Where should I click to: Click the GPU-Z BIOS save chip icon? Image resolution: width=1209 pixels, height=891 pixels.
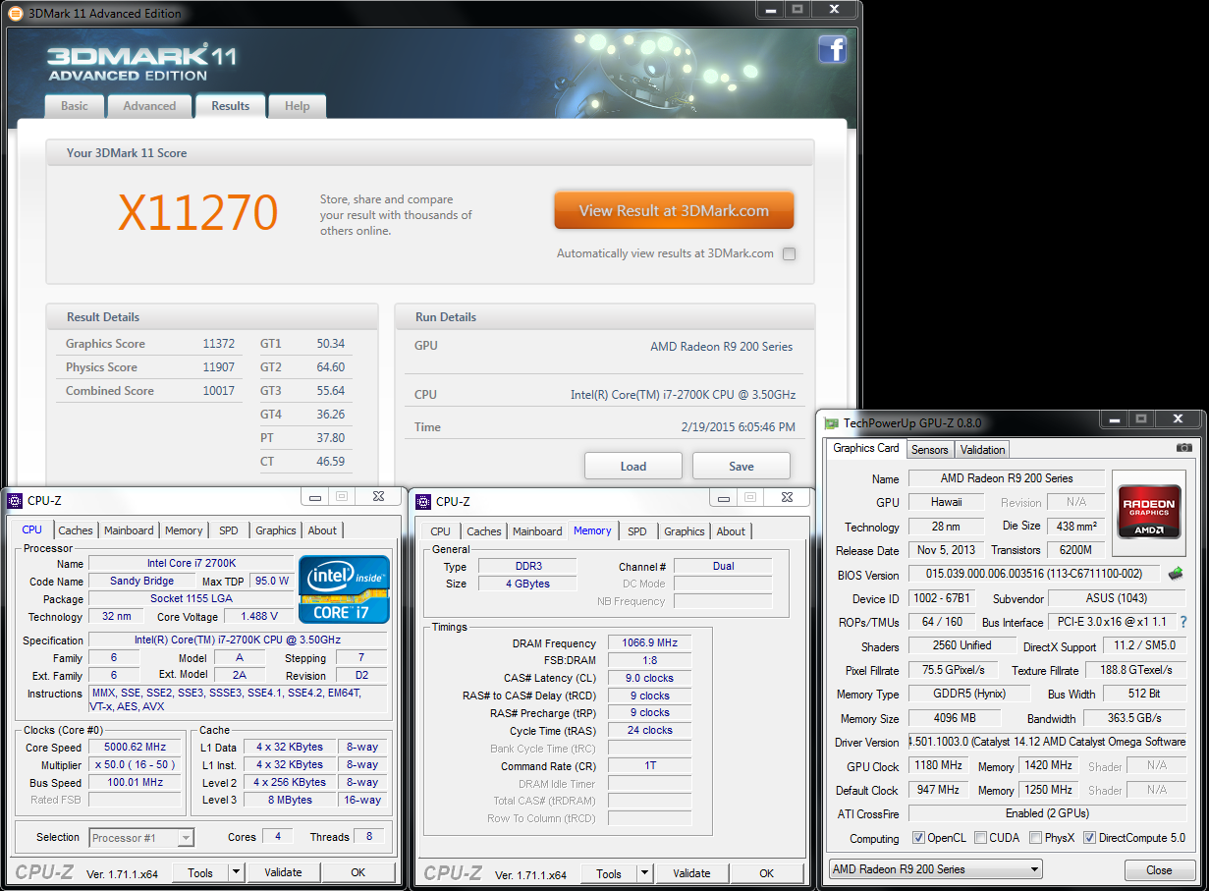(x=1175, y=574)
